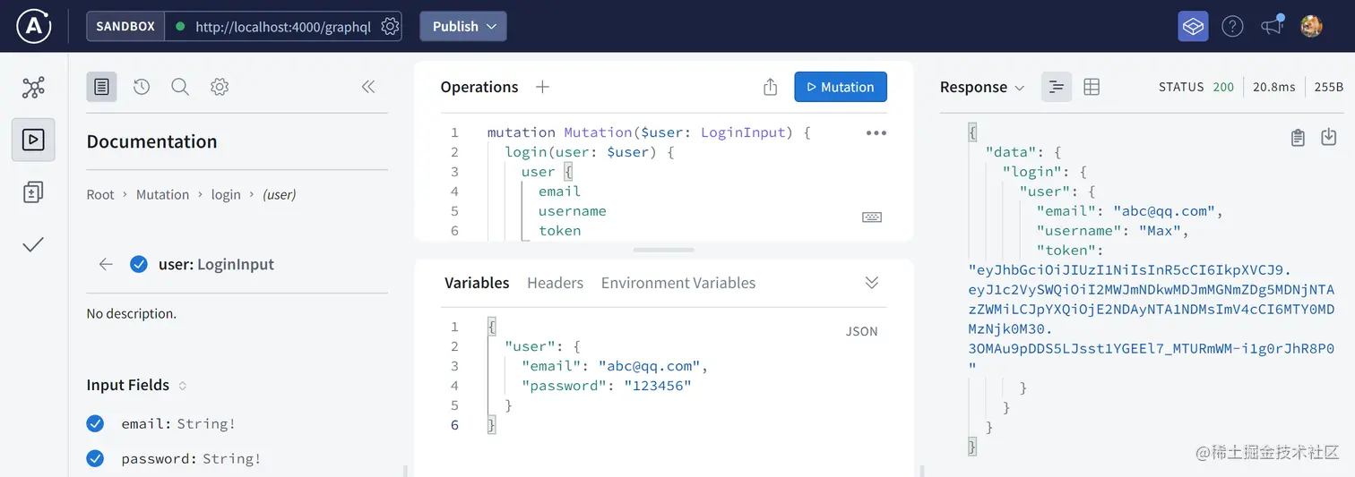Image resolution: width=1355 pixels, height=477 pixels.
Task: Click the localhost:4000/graphql endpoint field
Action: (282, 26)
